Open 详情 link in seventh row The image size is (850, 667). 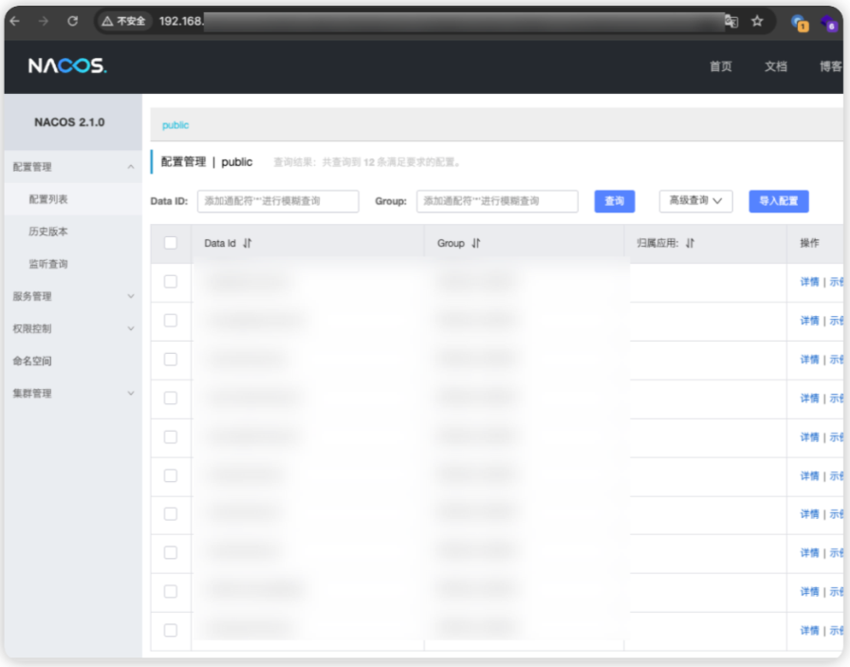pyautogui.click(x=809, y=514)
